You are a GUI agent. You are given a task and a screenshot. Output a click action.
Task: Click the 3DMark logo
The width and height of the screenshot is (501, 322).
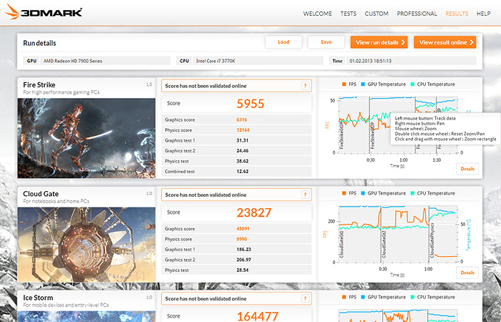coord(44,12)
